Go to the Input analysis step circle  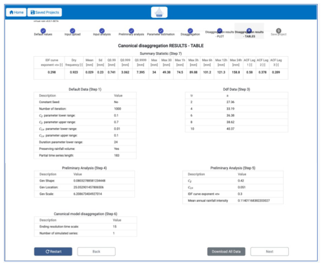click(102, 31)
